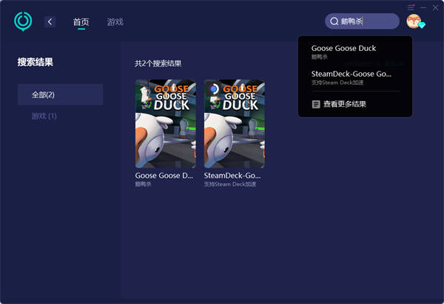Click the list icon beside 查看更多结果
The width and height of the screenshot is (444, 304).
[316, 104]
